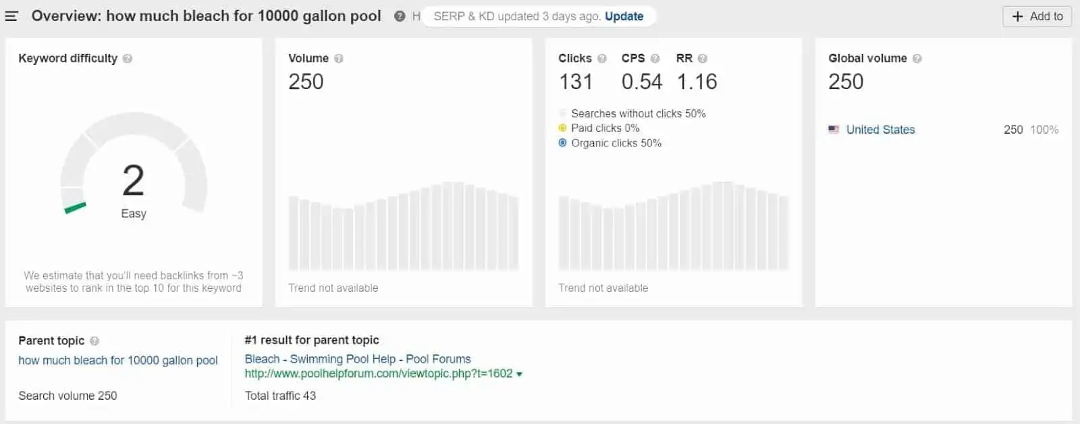Click the Add to button
1080x424 pixels.
click(1037, 16)
